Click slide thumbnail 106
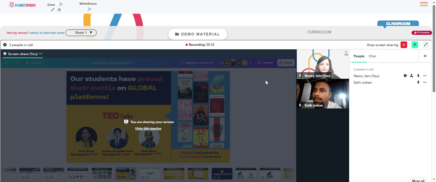 [x=54, y=173]
